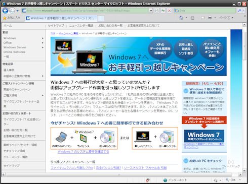Open the Home button dropdown arrow
The image size is (248, 184).
tap(186, 18)
